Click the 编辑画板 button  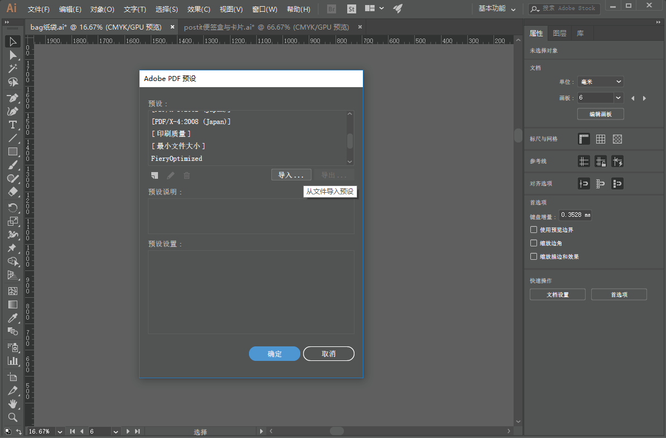601,114
